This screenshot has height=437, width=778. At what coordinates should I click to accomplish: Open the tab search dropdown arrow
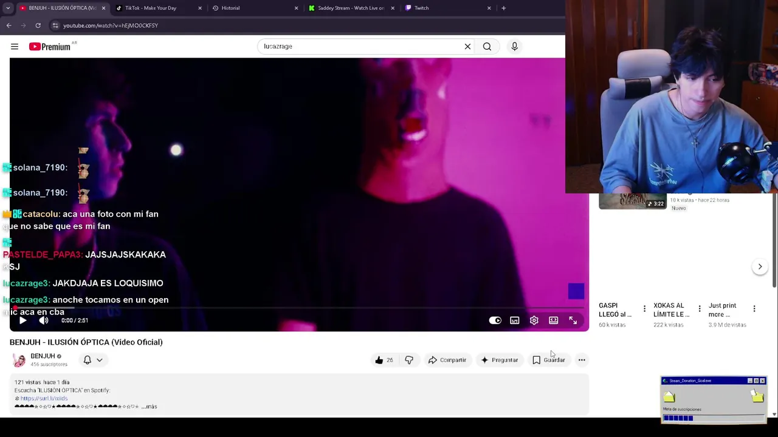pyautogui.click(x=8, y=8)
